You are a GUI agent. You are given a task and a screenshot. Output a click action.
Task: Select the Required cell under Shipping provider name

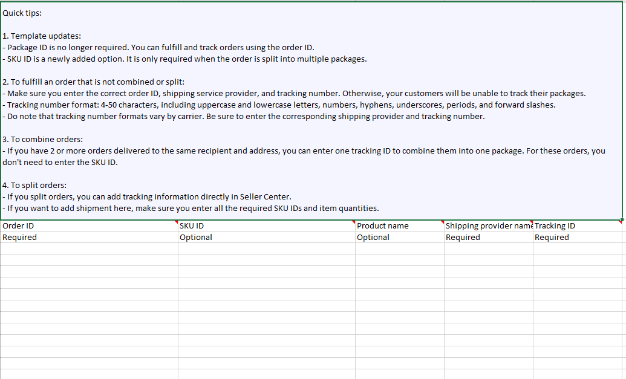pos(488,238)
